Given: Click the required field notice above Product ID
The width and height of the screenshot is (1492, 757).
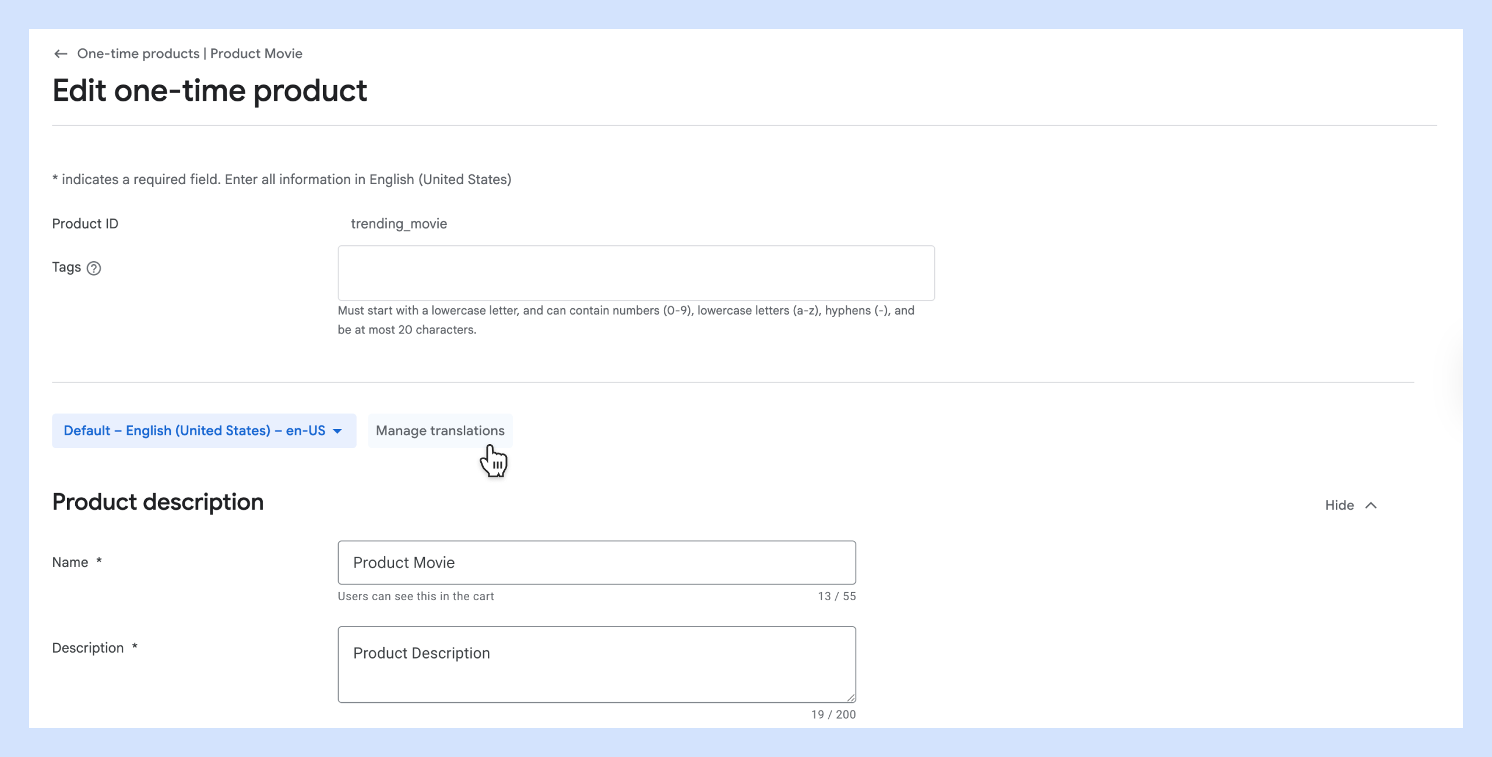Looking at the screenshot, I should point(281,179).
